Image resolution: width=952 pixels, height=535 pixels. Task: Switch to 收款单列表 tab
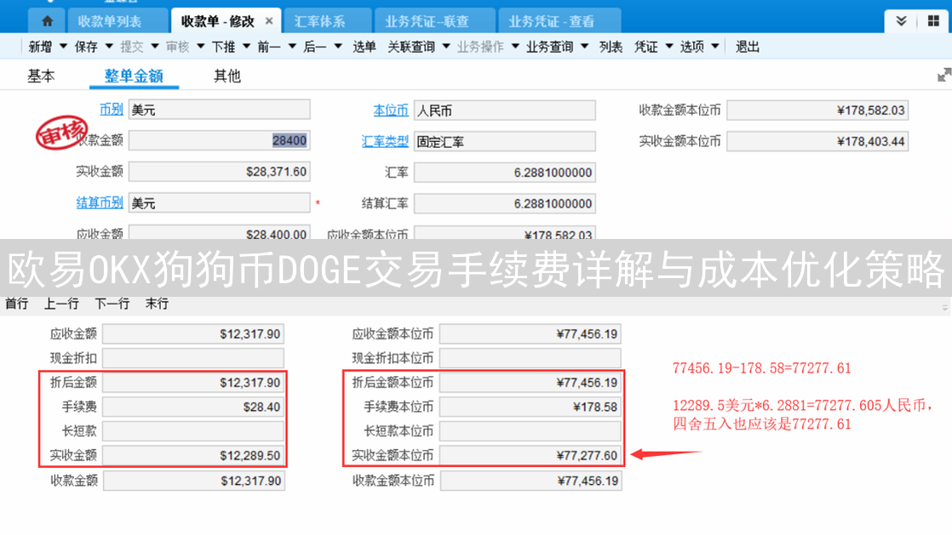pyautogui.click(x=110, y=21)
